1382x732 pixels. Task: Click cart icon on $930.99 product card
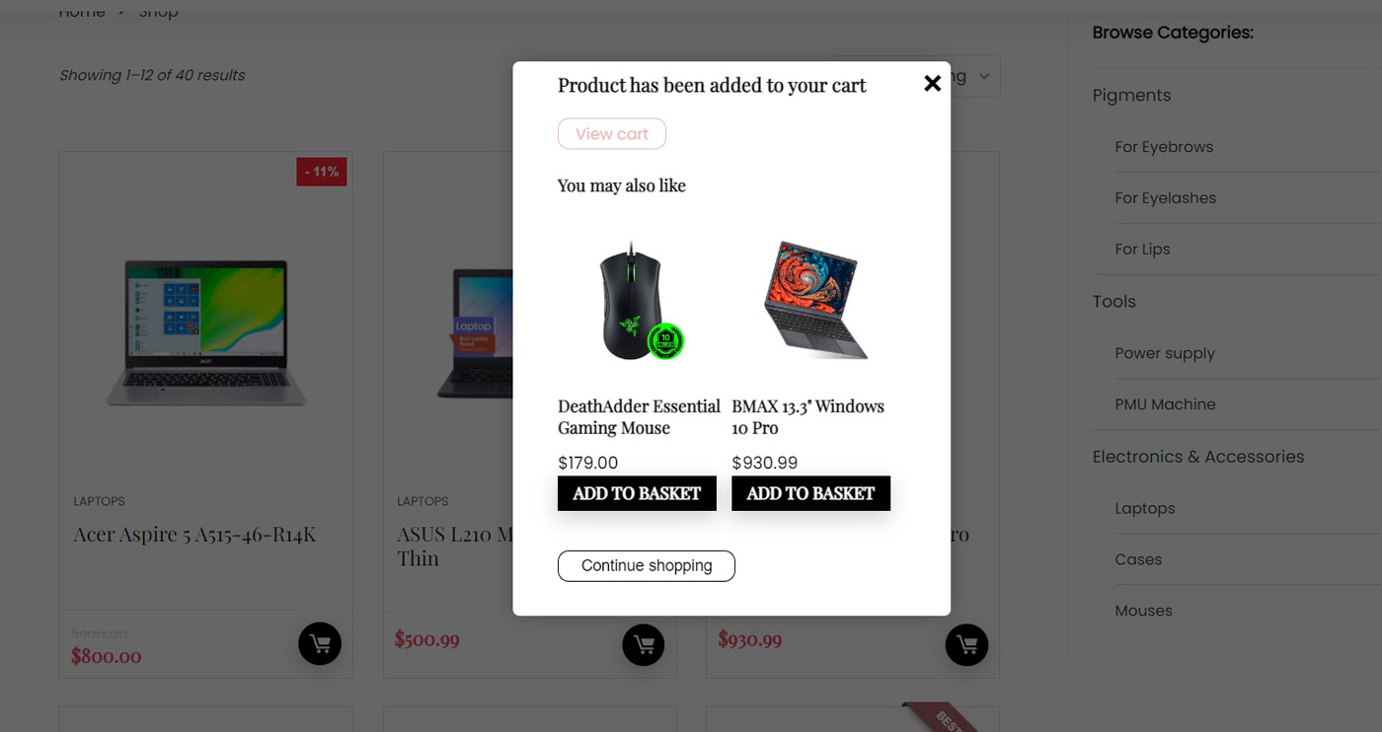[966, 644]
